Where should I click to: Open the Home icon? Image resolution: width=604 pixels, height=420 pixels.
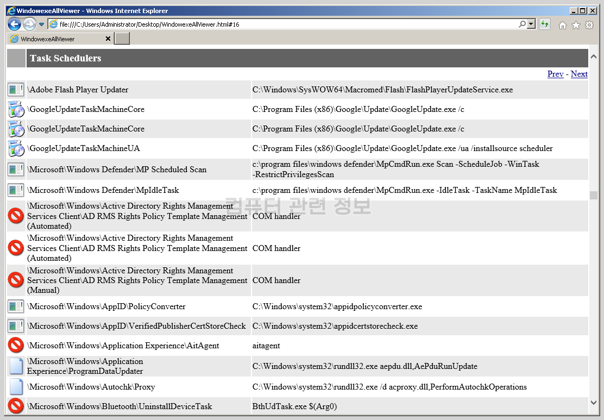pyautogui.click(x=562, y=25)
